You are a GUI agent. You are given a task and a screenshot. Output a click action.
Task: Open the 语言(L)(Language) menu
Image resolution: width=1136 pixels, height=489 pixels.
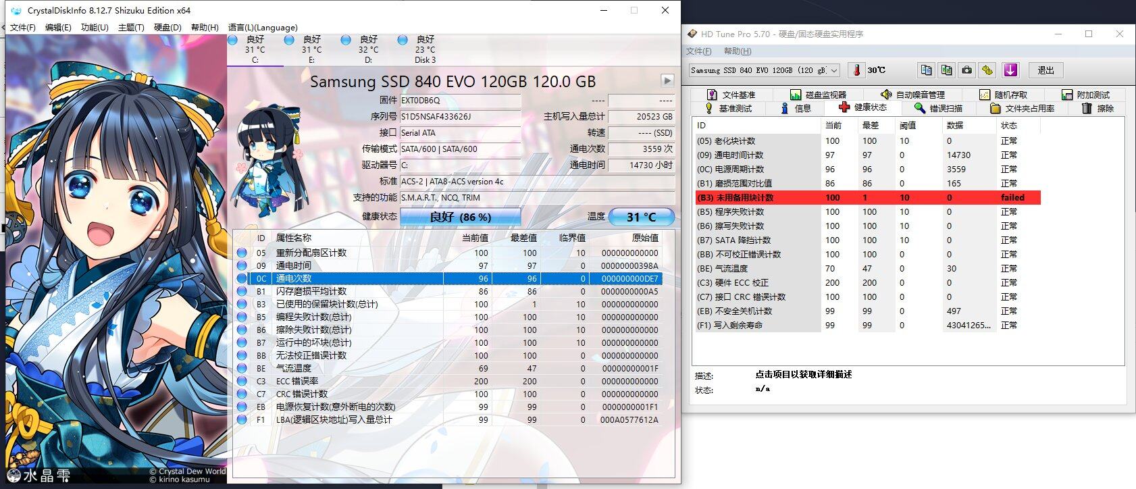click(x=263, y=28)
